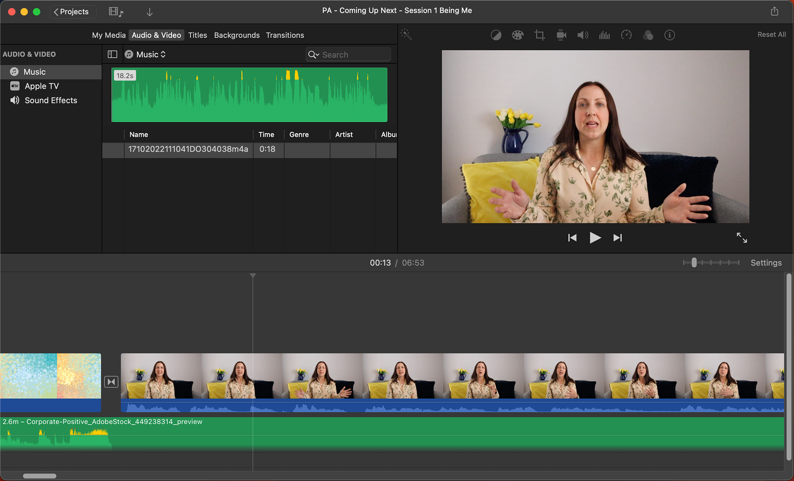The width and height of the screenshot is (794, 481).
Task: Go back to Projects
Action: coord(71,12)
